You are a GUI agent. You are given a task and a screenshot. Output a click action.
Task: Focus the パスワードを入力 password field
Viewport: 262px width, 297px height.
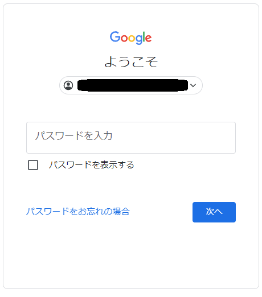pyautogui.click(x=131, y=138)
